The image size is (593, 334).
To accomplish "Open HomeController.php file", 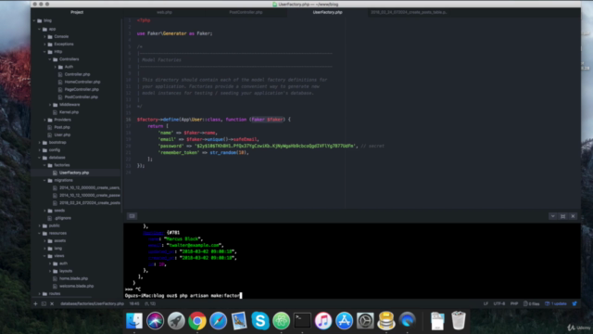I will point(82,82).
